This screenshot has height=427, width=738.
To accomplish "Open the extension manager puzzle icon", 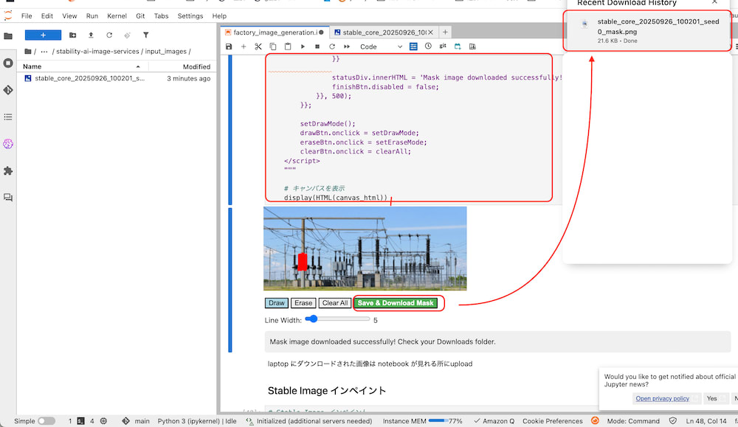I will point(8,170).
